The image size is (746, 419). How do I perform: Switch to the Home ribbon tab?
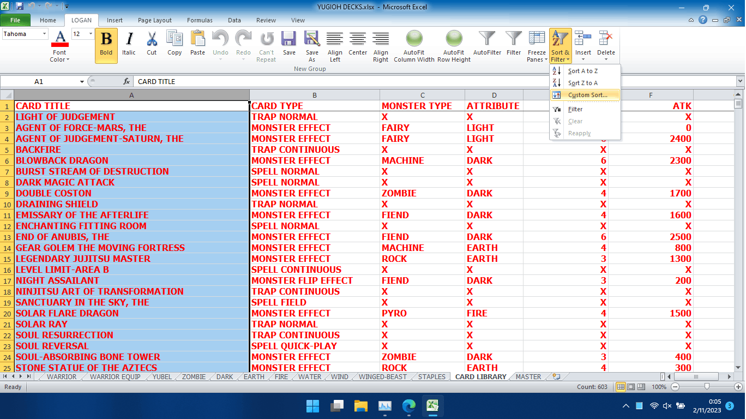(x=48, y=20)
